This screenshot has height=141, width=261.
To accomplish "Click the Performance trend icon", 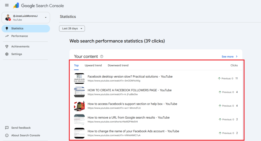I will tap(7, 36).
